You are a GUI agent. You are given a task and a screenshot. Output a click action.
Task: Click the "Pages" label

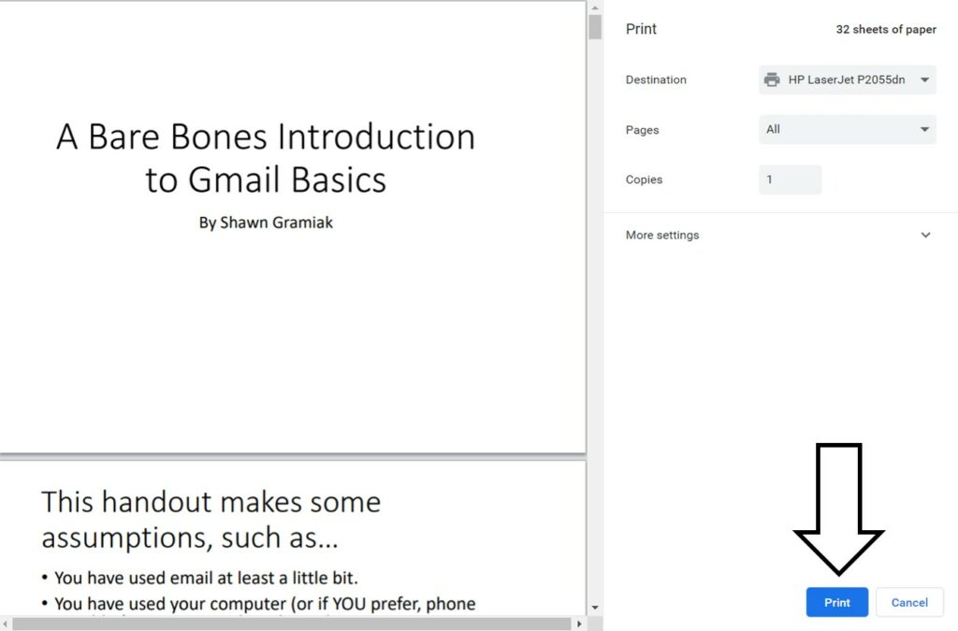(642, 130)
